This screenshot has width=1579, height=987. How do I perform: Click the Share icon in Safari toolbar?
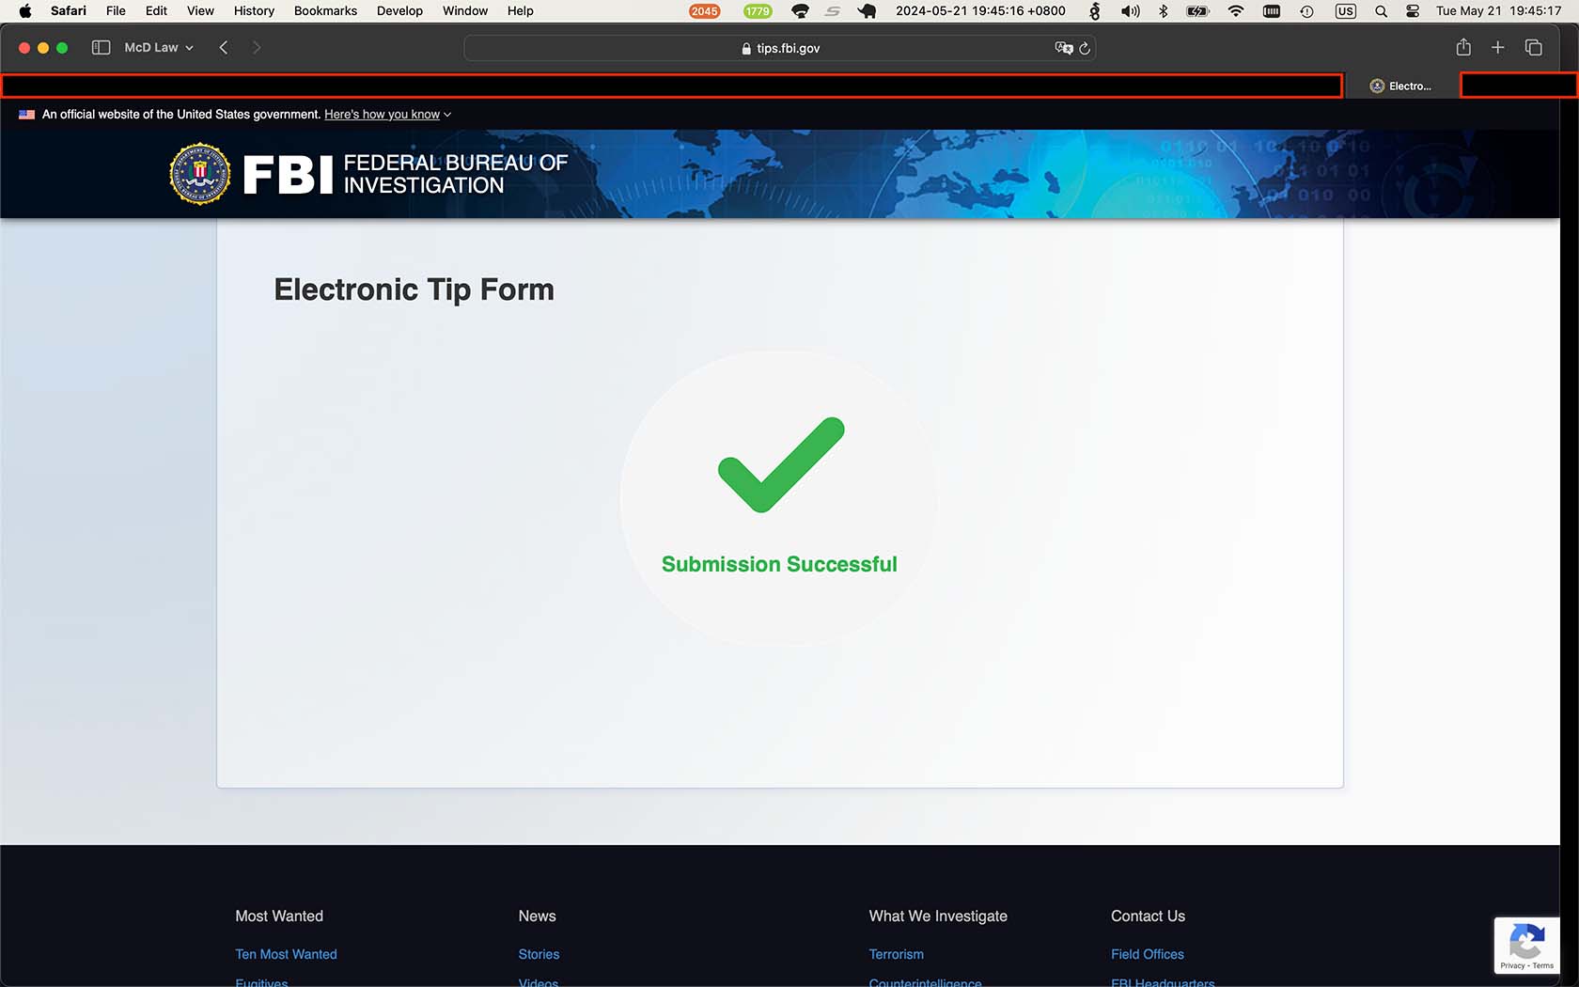coord(1463,48)
